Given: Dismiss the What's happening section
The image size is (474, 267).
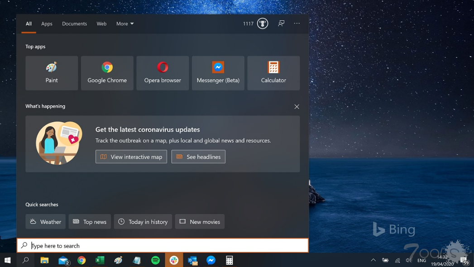Looking at the screenshot, I should coord(297,106).
